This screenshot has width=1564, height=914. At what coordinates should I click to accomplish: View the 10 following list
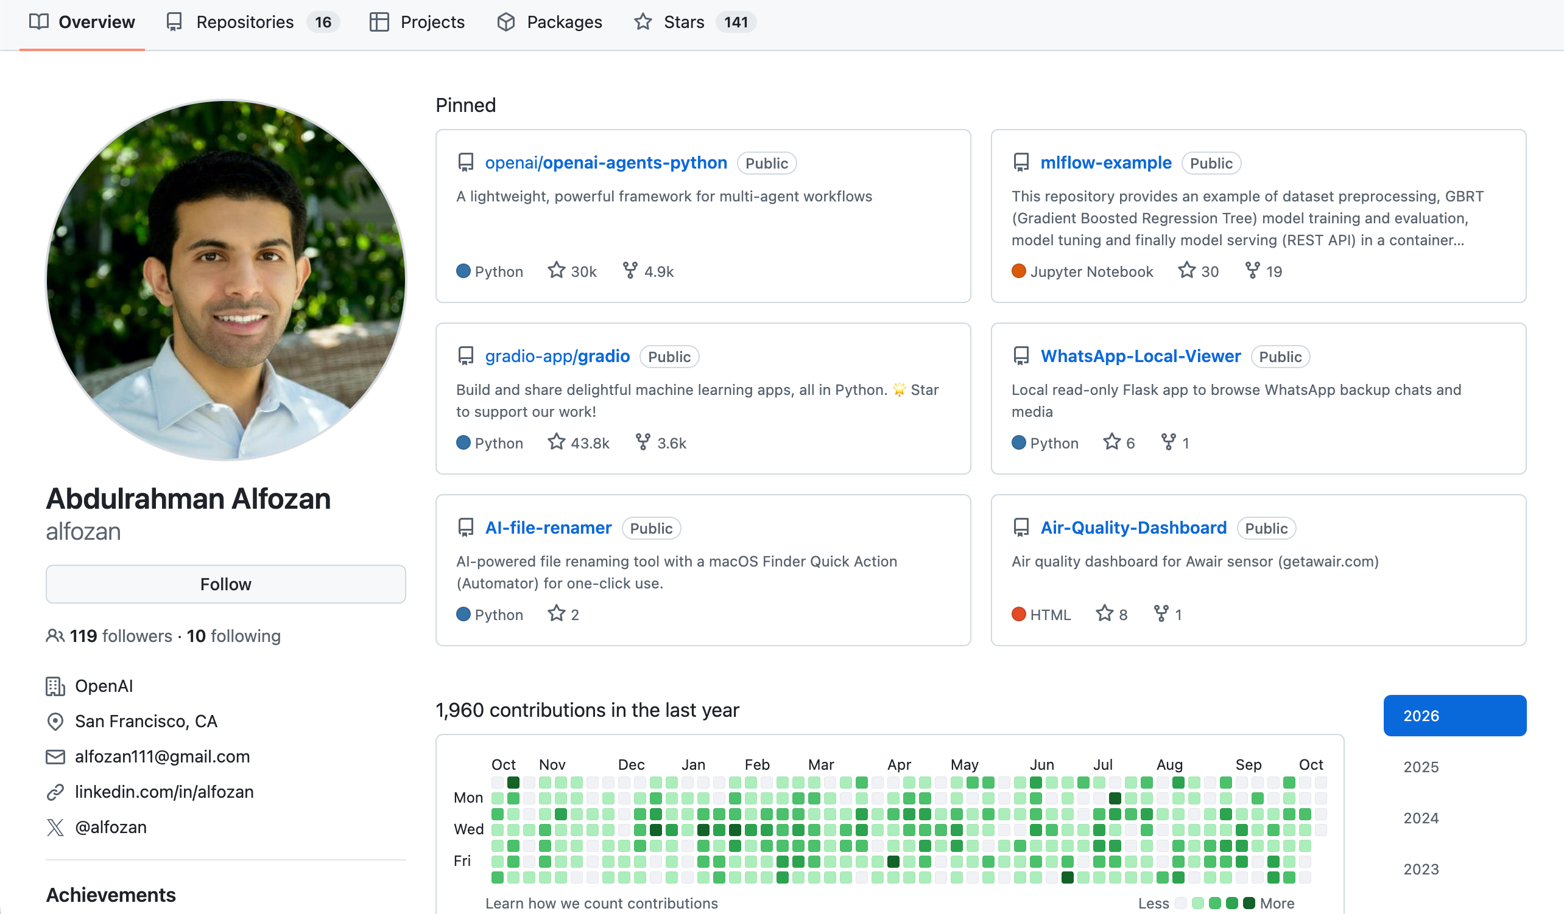click(233, 636)
